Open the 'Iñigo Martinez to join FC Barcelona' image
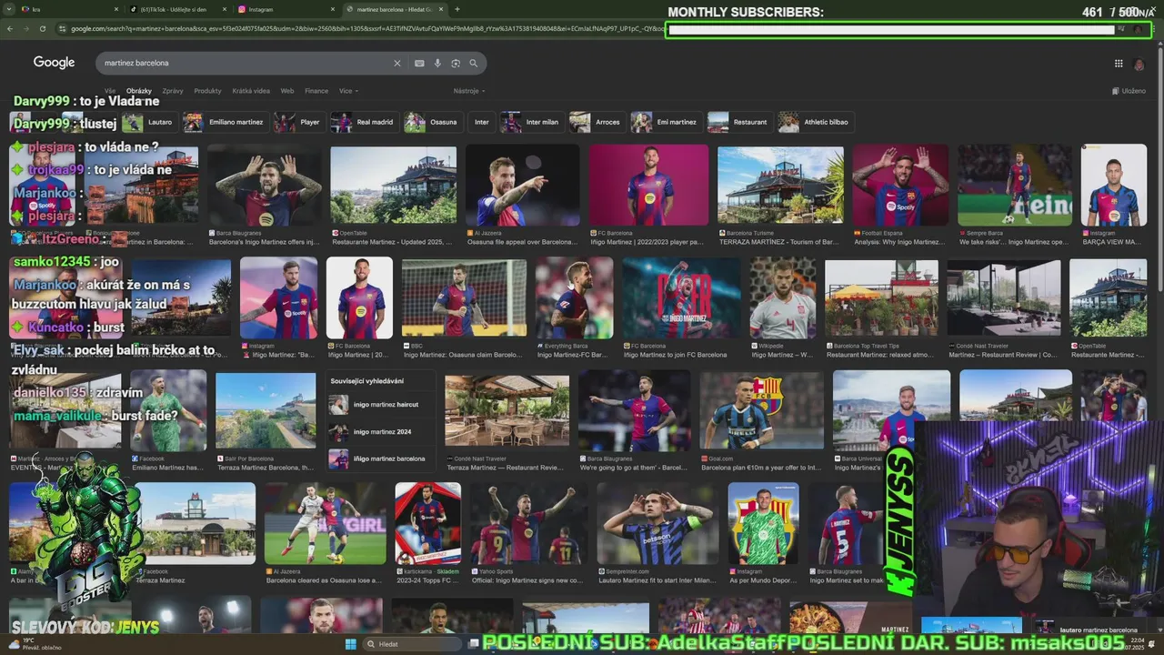This screenshot has width=1164, height=655. [x=681, y=298]
